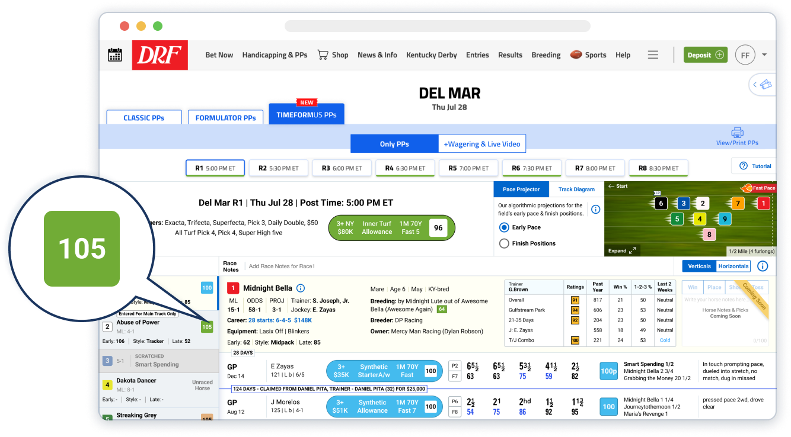This screenshot has width=791, height=437.
Task: Click the browser address bar
Action: pyautogui.click(x=438, y=26)
